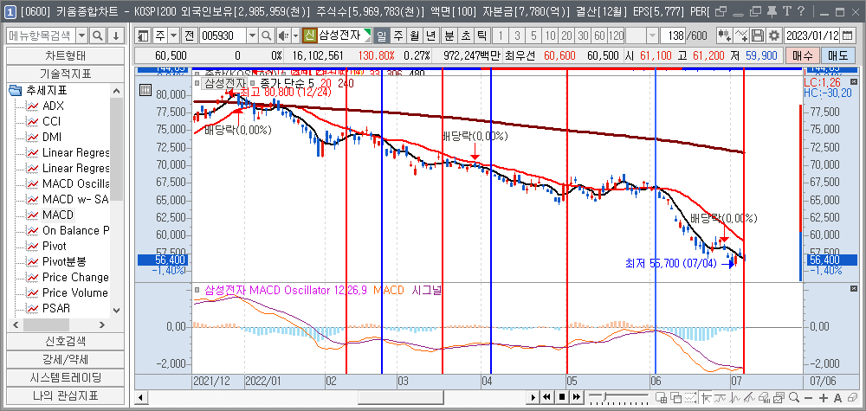
Task: Click the pin window icon in title bar
Action: coord(772,11)
